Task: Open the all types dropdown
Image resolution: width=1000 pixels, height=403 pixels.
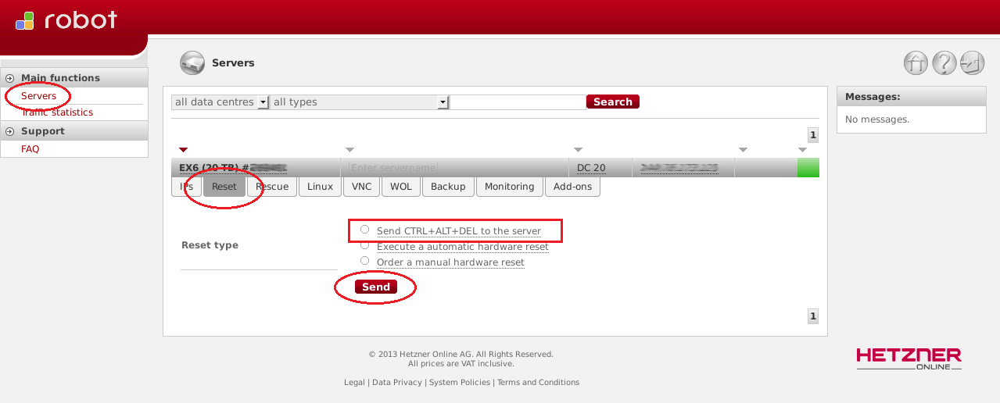Action: pyautogui.click(x=359, y=102)
